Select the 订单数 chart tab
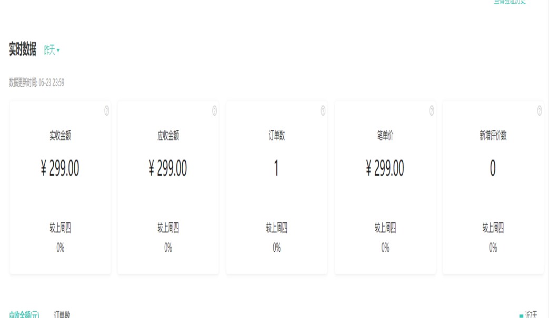This screenshot has height=318, width=549. pos(62,314)
